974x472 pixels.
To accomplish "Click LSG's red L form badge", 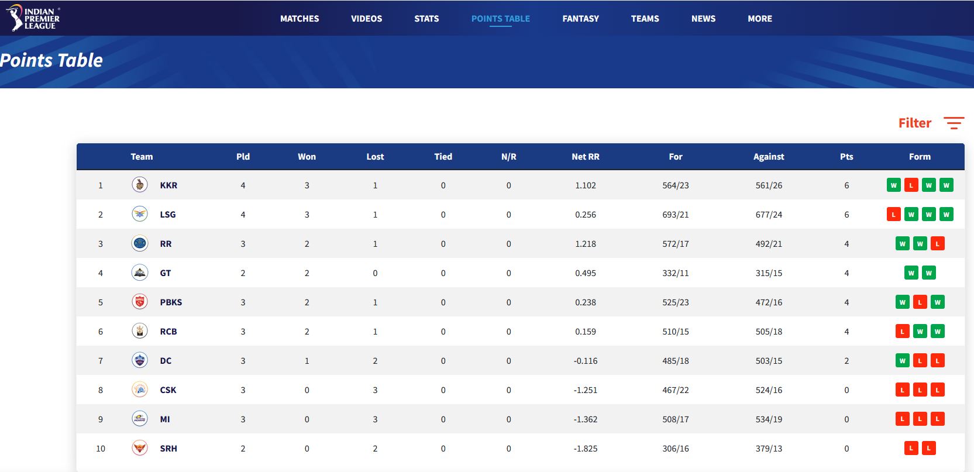I will 893,215.
